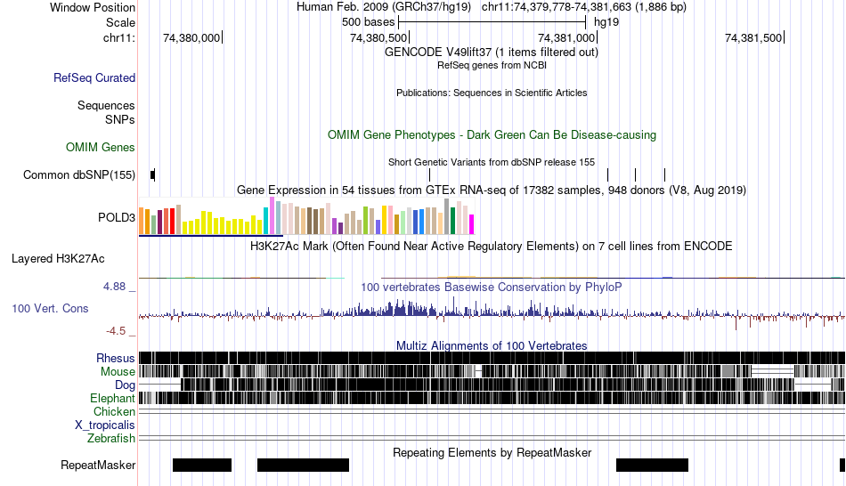Click the Publications: Sequences in Scientific Articles title
The height and width of the screenshot is (486, 846).
(x=492, y=93)
